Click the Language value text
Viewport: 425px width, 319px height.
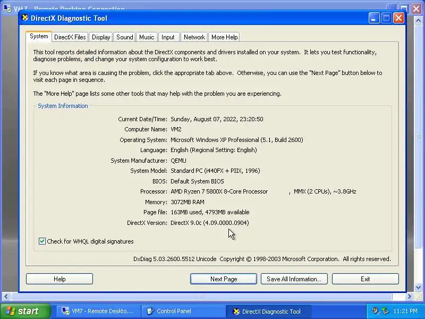214,150
